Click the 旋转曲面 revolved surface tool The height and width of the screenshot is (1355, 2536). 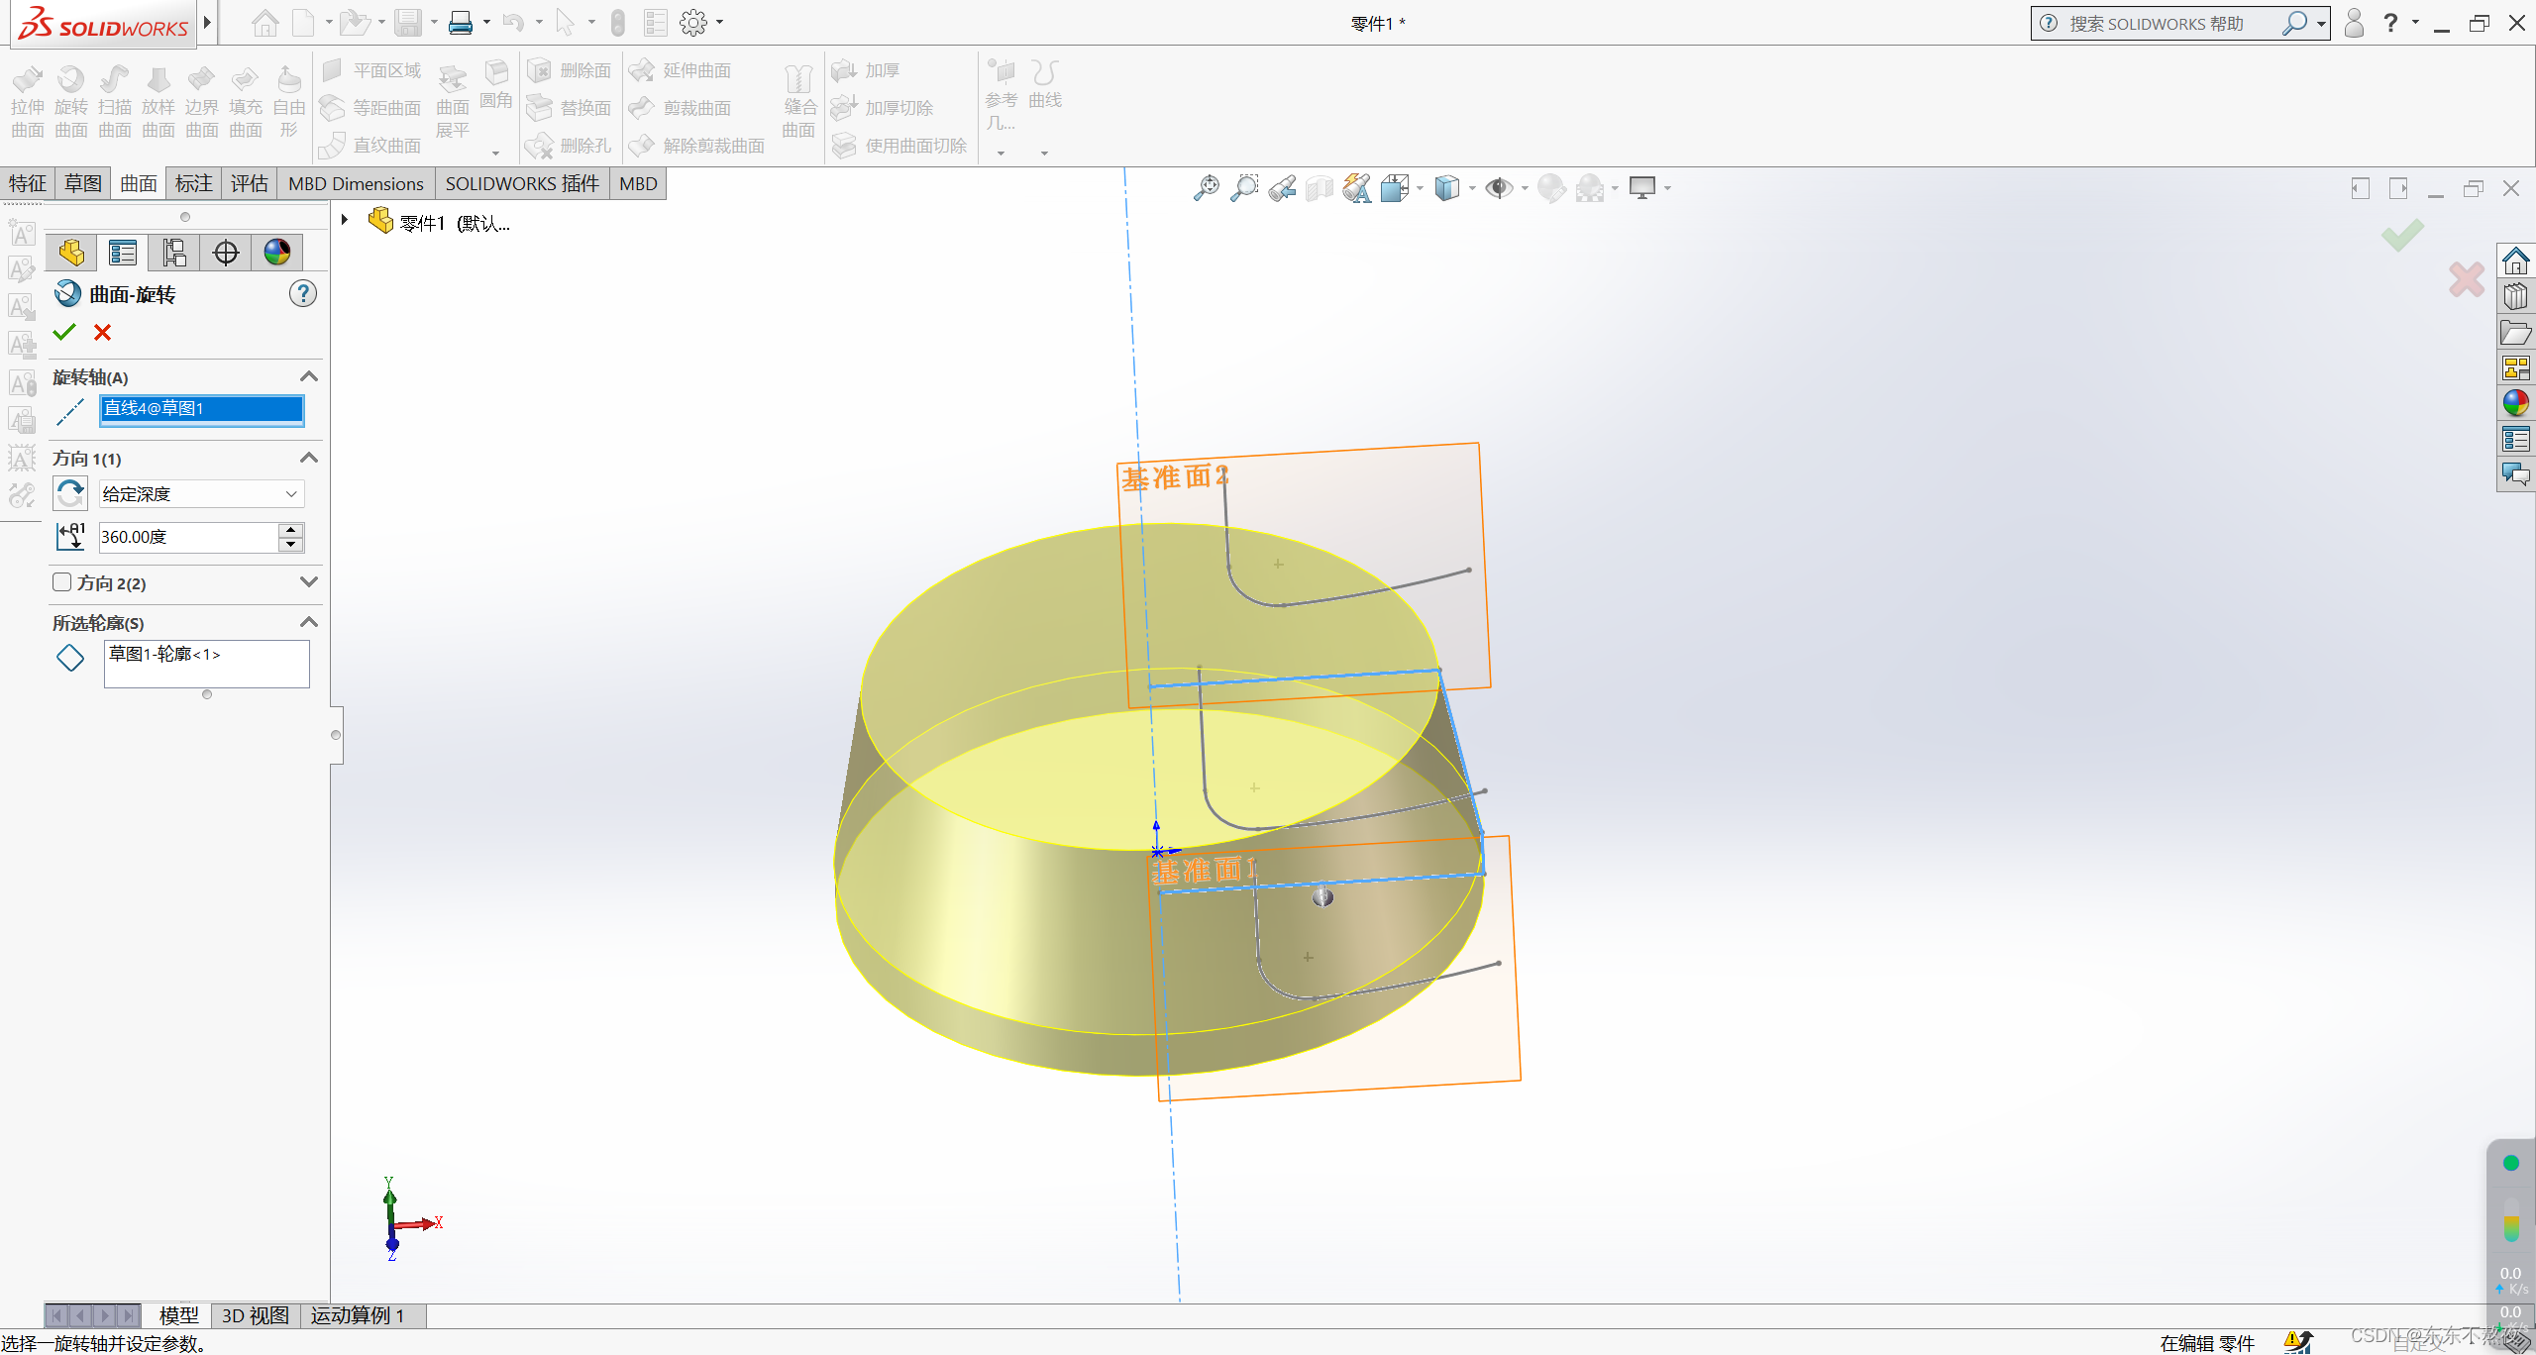pyautogui.click(x=71, y=102)
